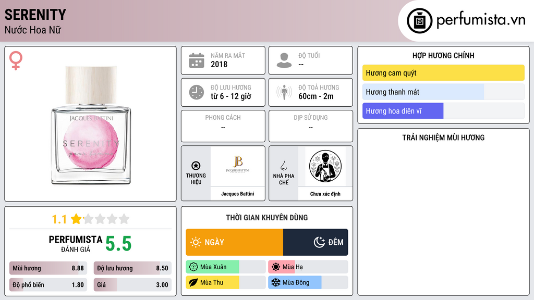
Task: Click the calendar icon beside Năm ra mắt
Action: click(197, 60)
